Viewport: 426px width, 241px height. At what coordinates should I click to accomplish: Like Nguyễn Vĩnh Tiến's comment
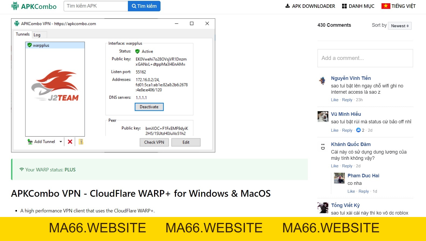click(x=335, y=100)
